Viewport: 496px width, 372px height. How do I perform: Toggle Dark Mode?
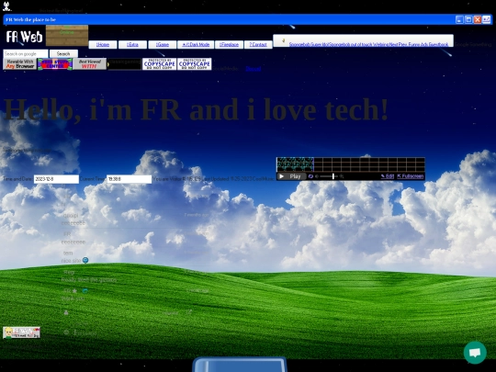coord(196,45)
